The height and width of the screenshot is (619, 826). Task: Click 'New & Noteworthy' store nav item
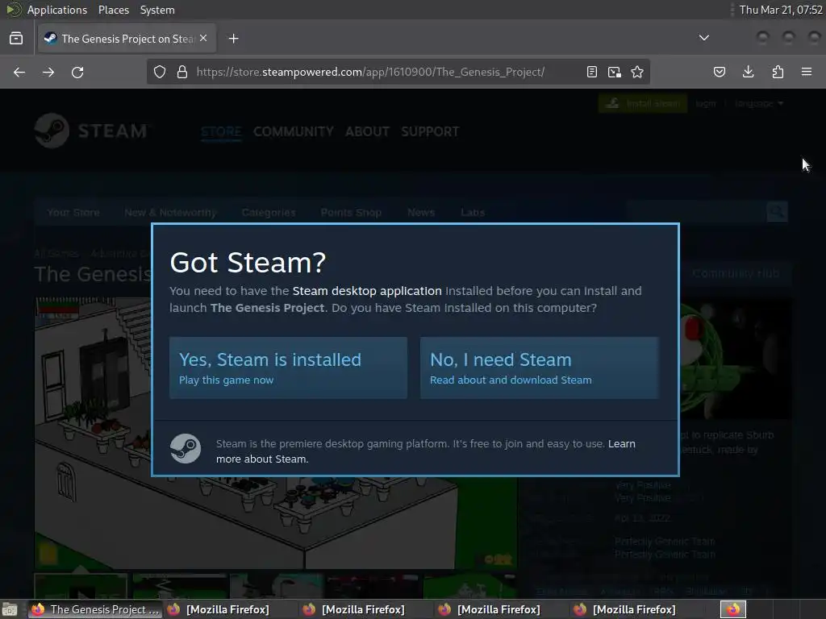pos(170,213)
